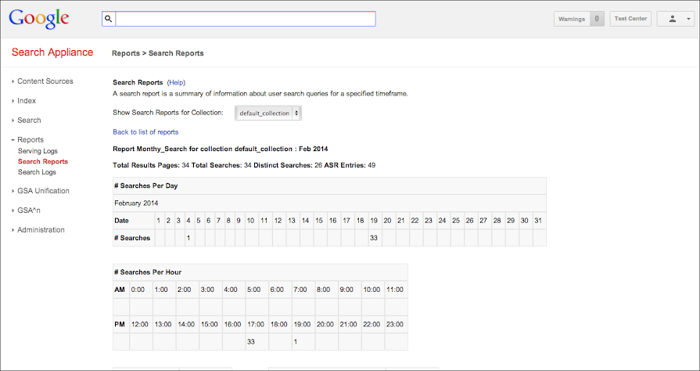Click the Reports > Search Reports breadcrumb
The width and height of the screenshot is (700, 371).
(x=157, y=53)
